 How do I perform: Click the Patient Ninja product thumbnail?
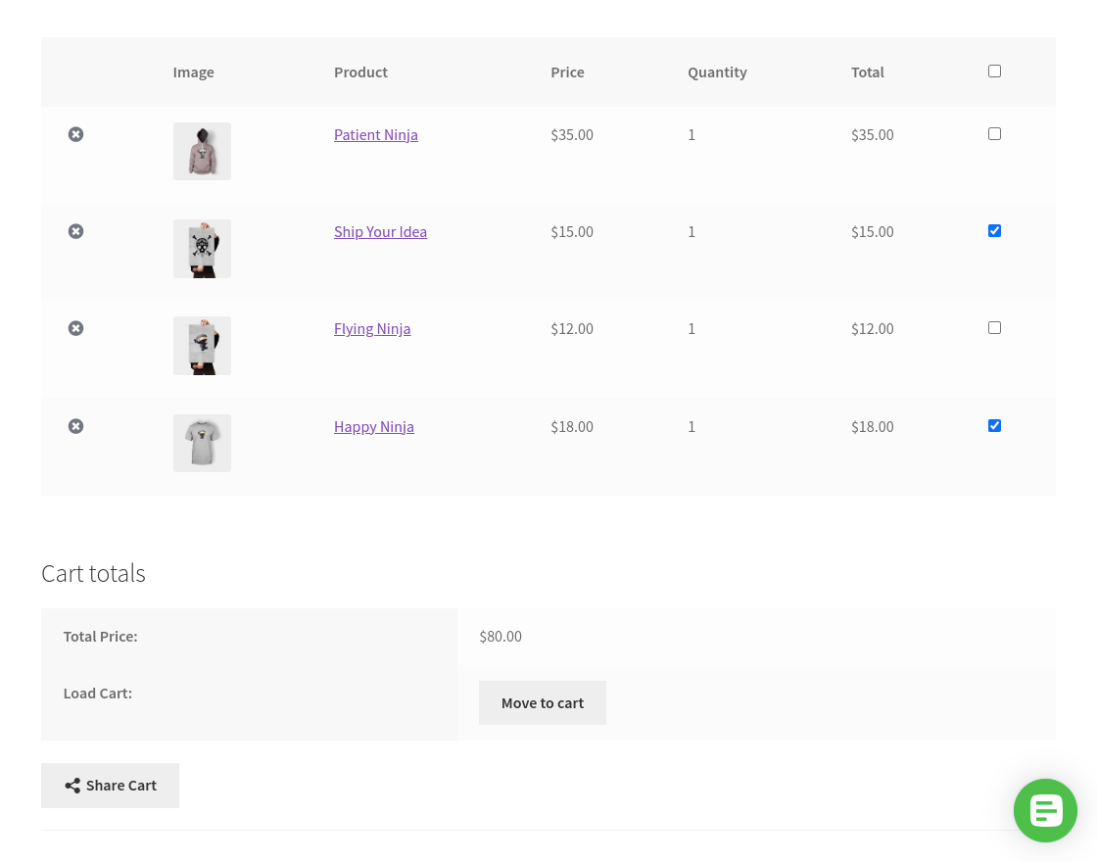[x=202, y=151]
